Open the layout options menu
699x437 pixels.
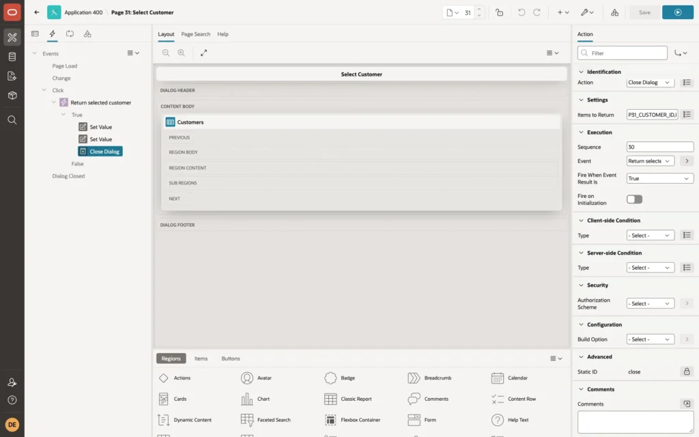point(552,53)
